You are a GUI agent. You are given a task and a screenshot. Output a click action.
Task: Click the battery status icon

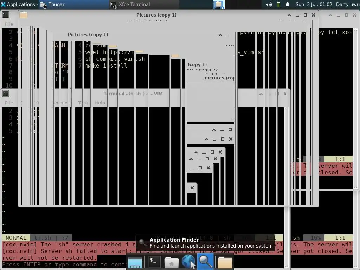coord(278,5)
